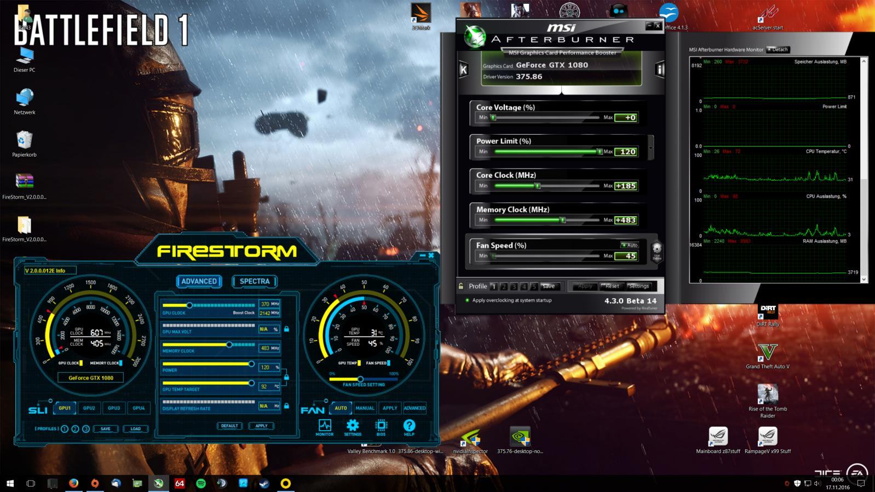
Task: Select GPU4 in FireStorm SLI row
Action: [x=139, y=408]
